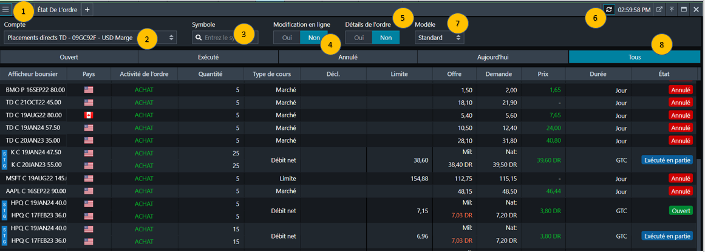Open the hamburger menu icon
705x252 pixels.
[x=5, y=10]
